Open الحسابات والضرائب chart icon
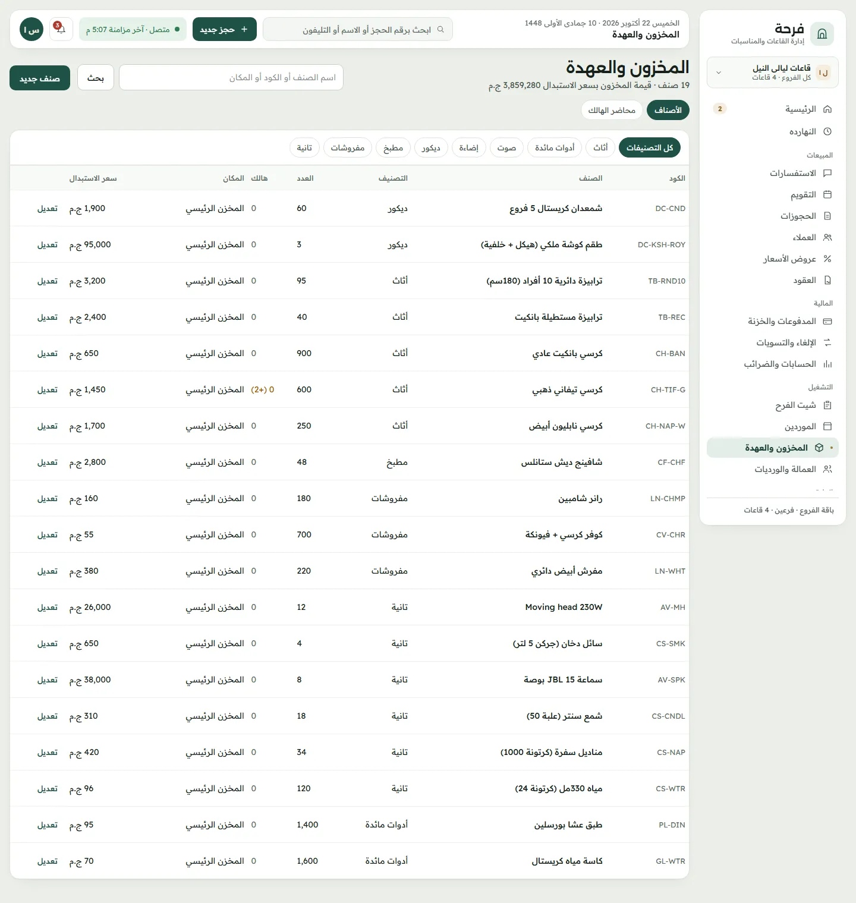 coord(827,364)
